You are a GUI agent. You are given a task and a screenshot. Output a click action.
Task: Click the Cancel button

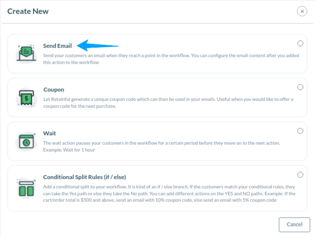(x=294, y=225)
